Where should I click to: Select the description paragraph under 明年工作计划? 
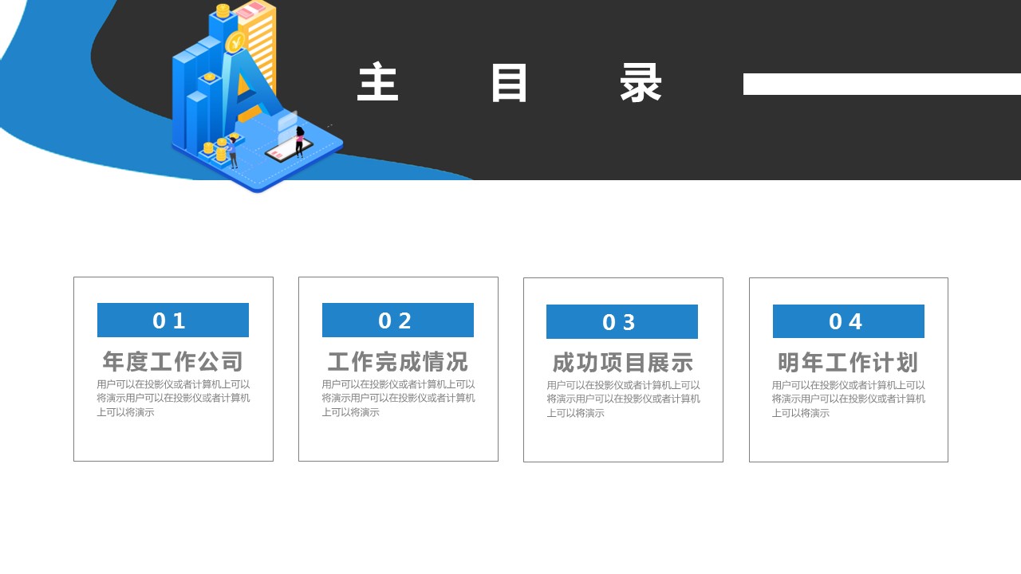tap(849, 399)
